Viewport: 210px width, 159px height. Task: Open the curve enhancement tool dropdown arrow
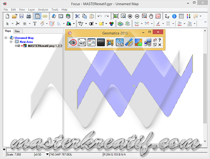(86, 24)
